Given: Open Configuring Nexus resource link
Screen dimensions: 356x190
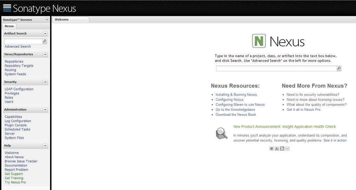Looking at the screenshot, I should click(x=229, y=100).
